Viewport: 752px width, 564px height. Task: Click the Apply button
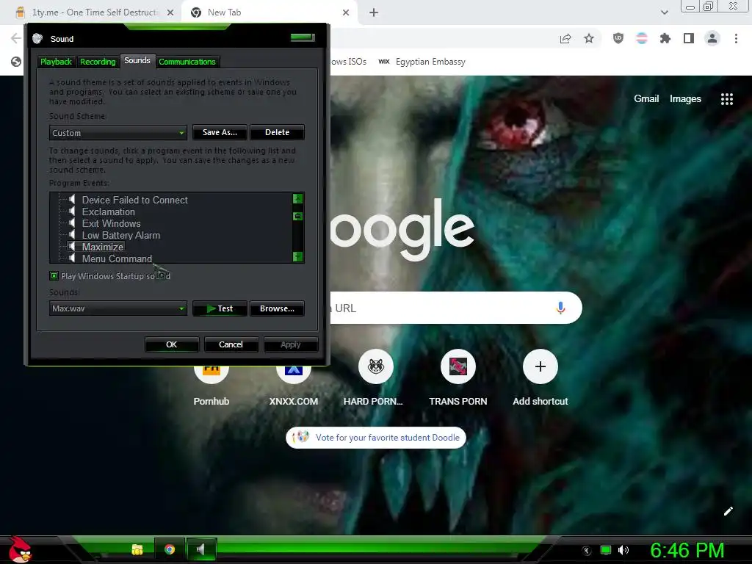pyautogui.click(x=291, y=344)
